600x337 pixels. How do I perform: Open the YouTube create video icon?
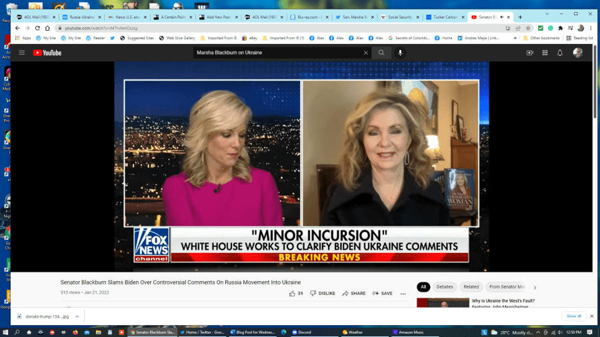pos(530,53)
